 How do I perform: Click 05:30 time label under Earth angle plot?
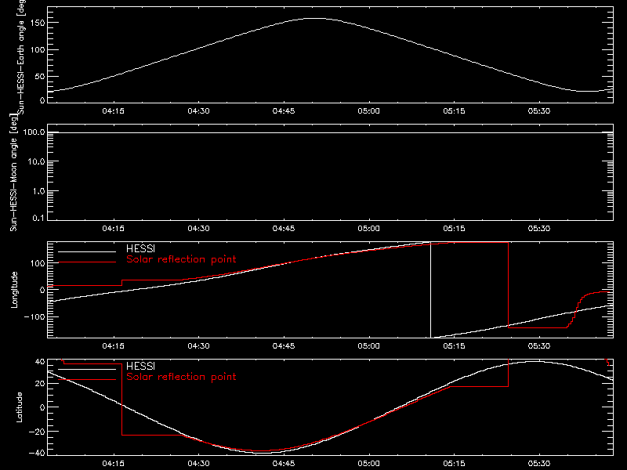[x=539, y=110]
